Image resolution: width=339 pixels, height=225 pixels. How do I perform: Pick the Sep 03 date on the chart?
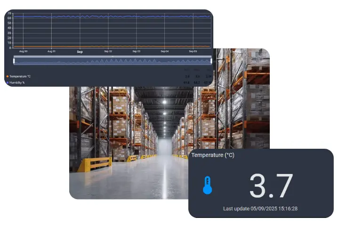pos(136,51)
